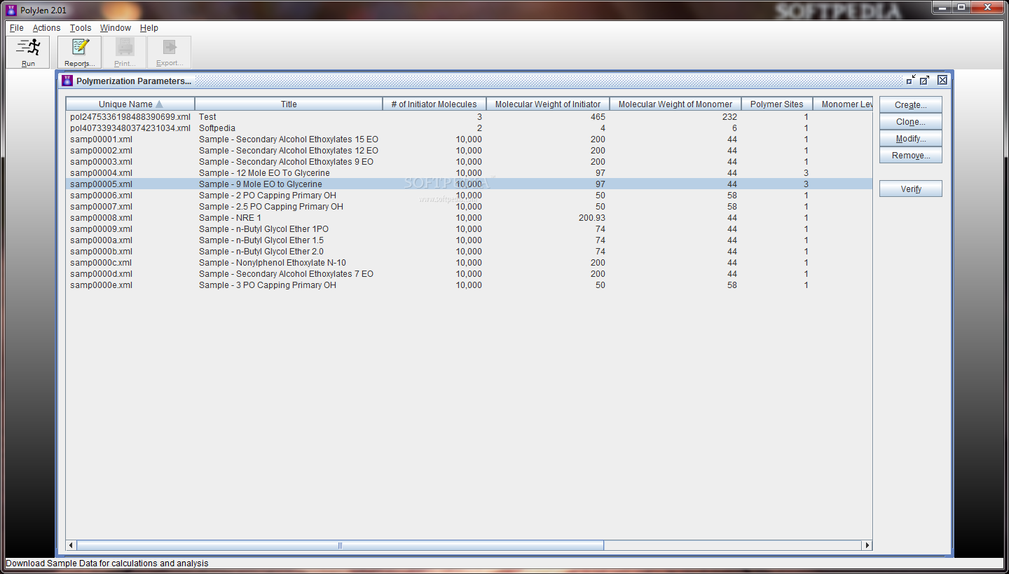Click the Run toolbar icon
The image size is (1009, 574).
point(28,53)
